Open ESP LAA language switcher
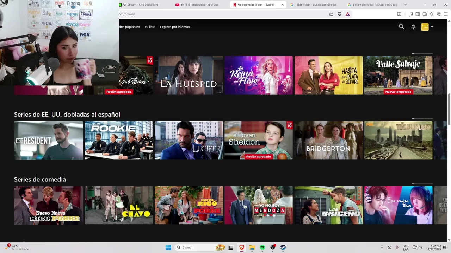 click(x=406, y=247)
